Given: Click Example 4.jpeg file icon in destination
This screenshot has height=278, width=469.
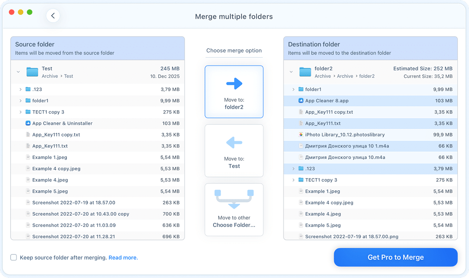Looking at the screenshot, I should click(x=301, y=214).
